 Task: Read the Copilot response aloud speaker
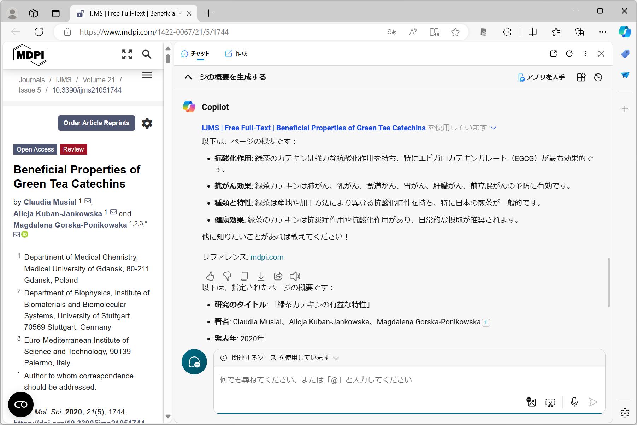pos(295,276)
